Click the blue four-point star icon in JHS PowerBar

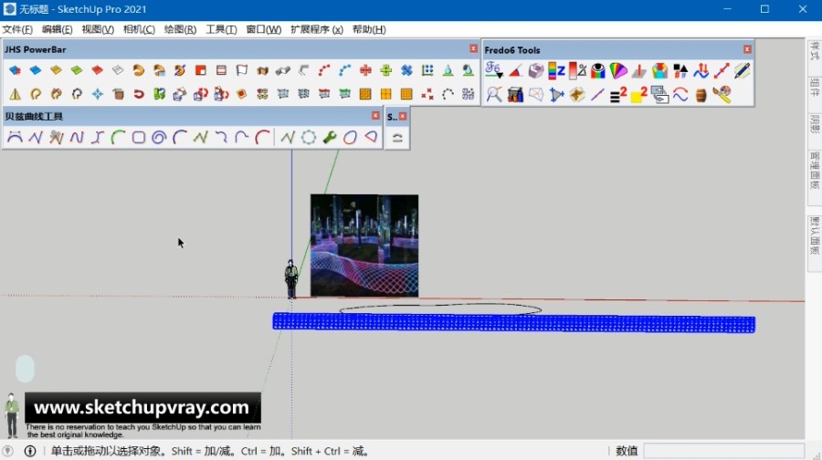[x=98, y=94]
